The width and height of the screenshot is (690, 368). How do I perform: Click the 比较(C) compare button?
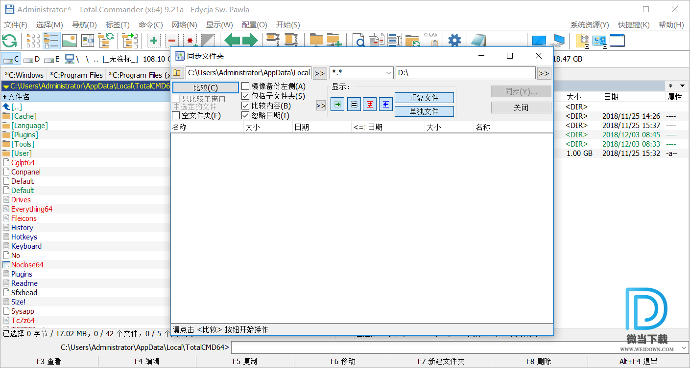coord(206,87)
